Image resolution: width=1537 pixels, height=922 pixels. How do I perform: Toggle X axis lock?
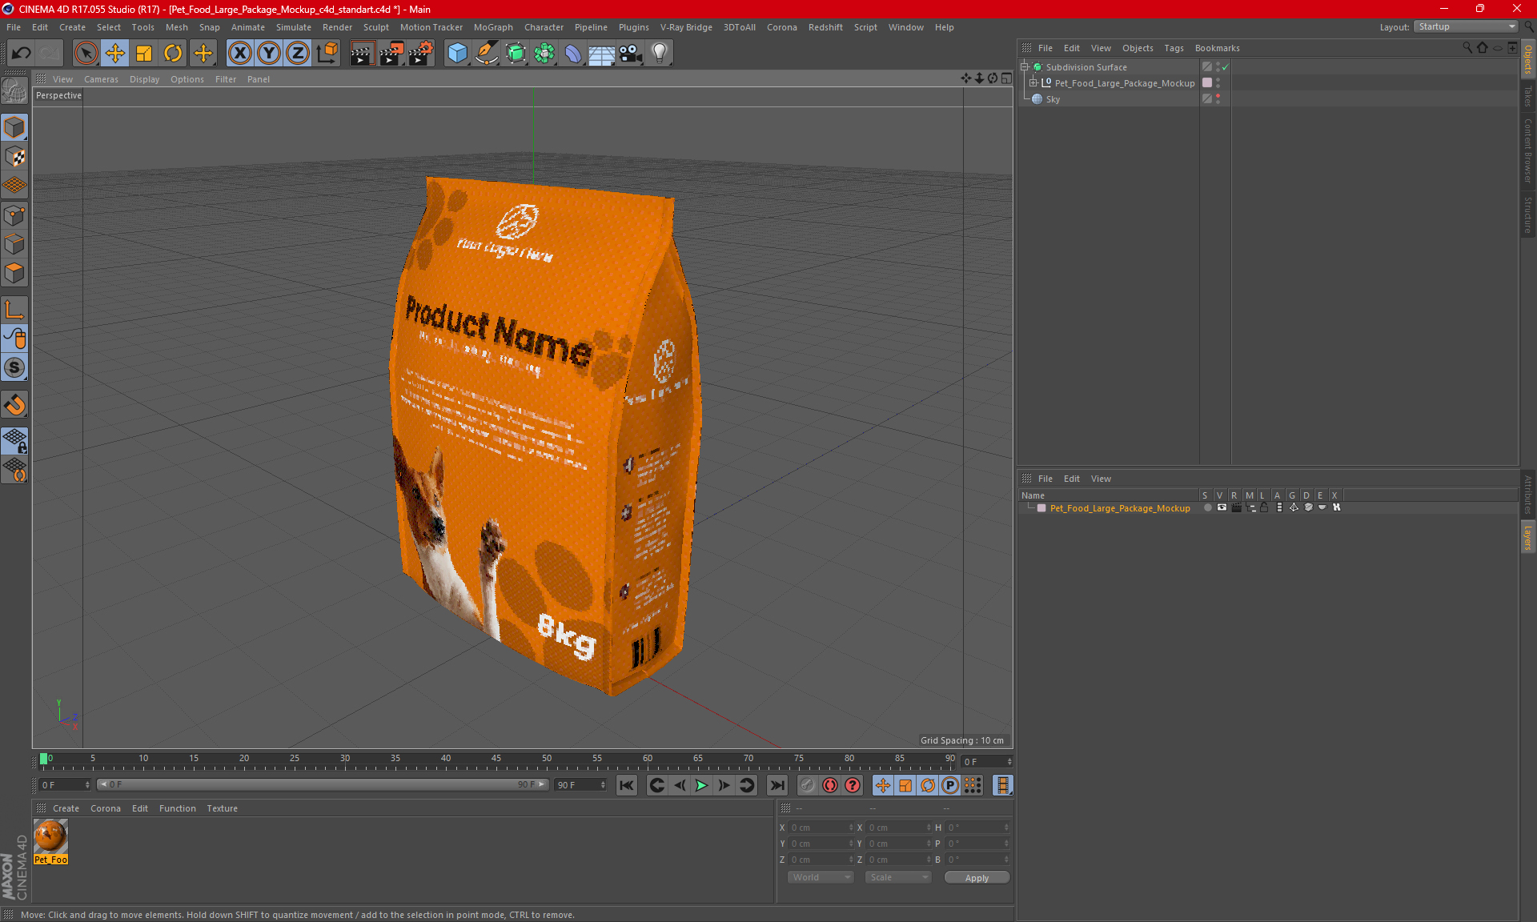click(239, 54)
